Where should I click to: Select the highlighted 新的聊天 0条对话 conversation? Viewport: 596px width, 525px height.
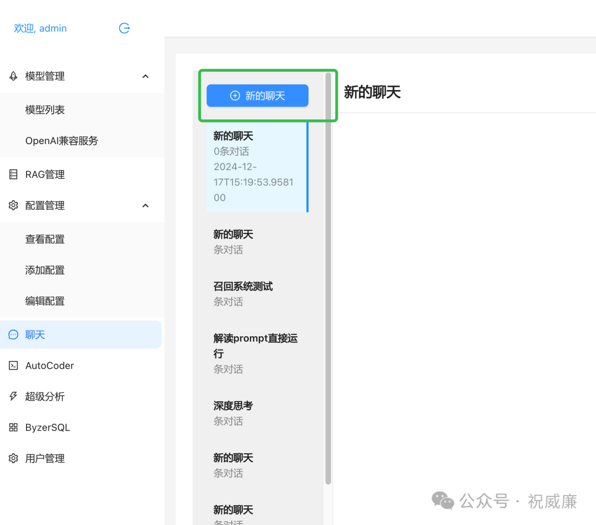point(257,167)
